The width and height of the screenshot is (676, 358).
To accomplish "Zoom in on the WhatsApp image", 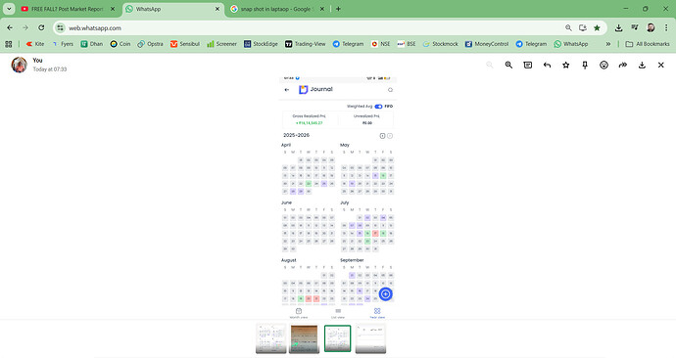I will coord(508,65).
